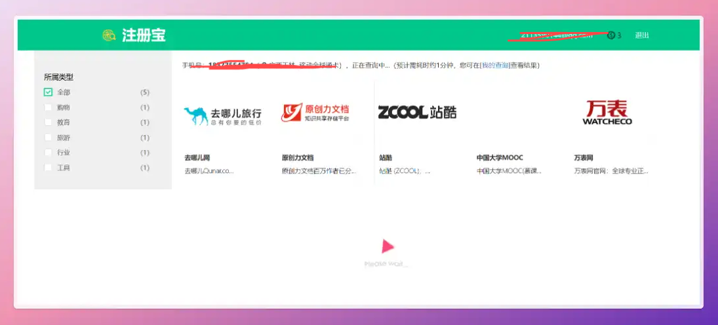Check the 工具 category checkbox
The image size is (718, 325).
click(x=48, y=168)
